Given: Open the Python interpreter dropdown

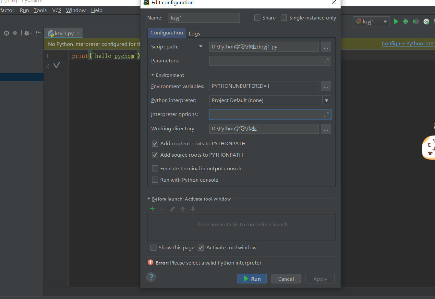Looking at the screenshot, I should pos(327,100).
